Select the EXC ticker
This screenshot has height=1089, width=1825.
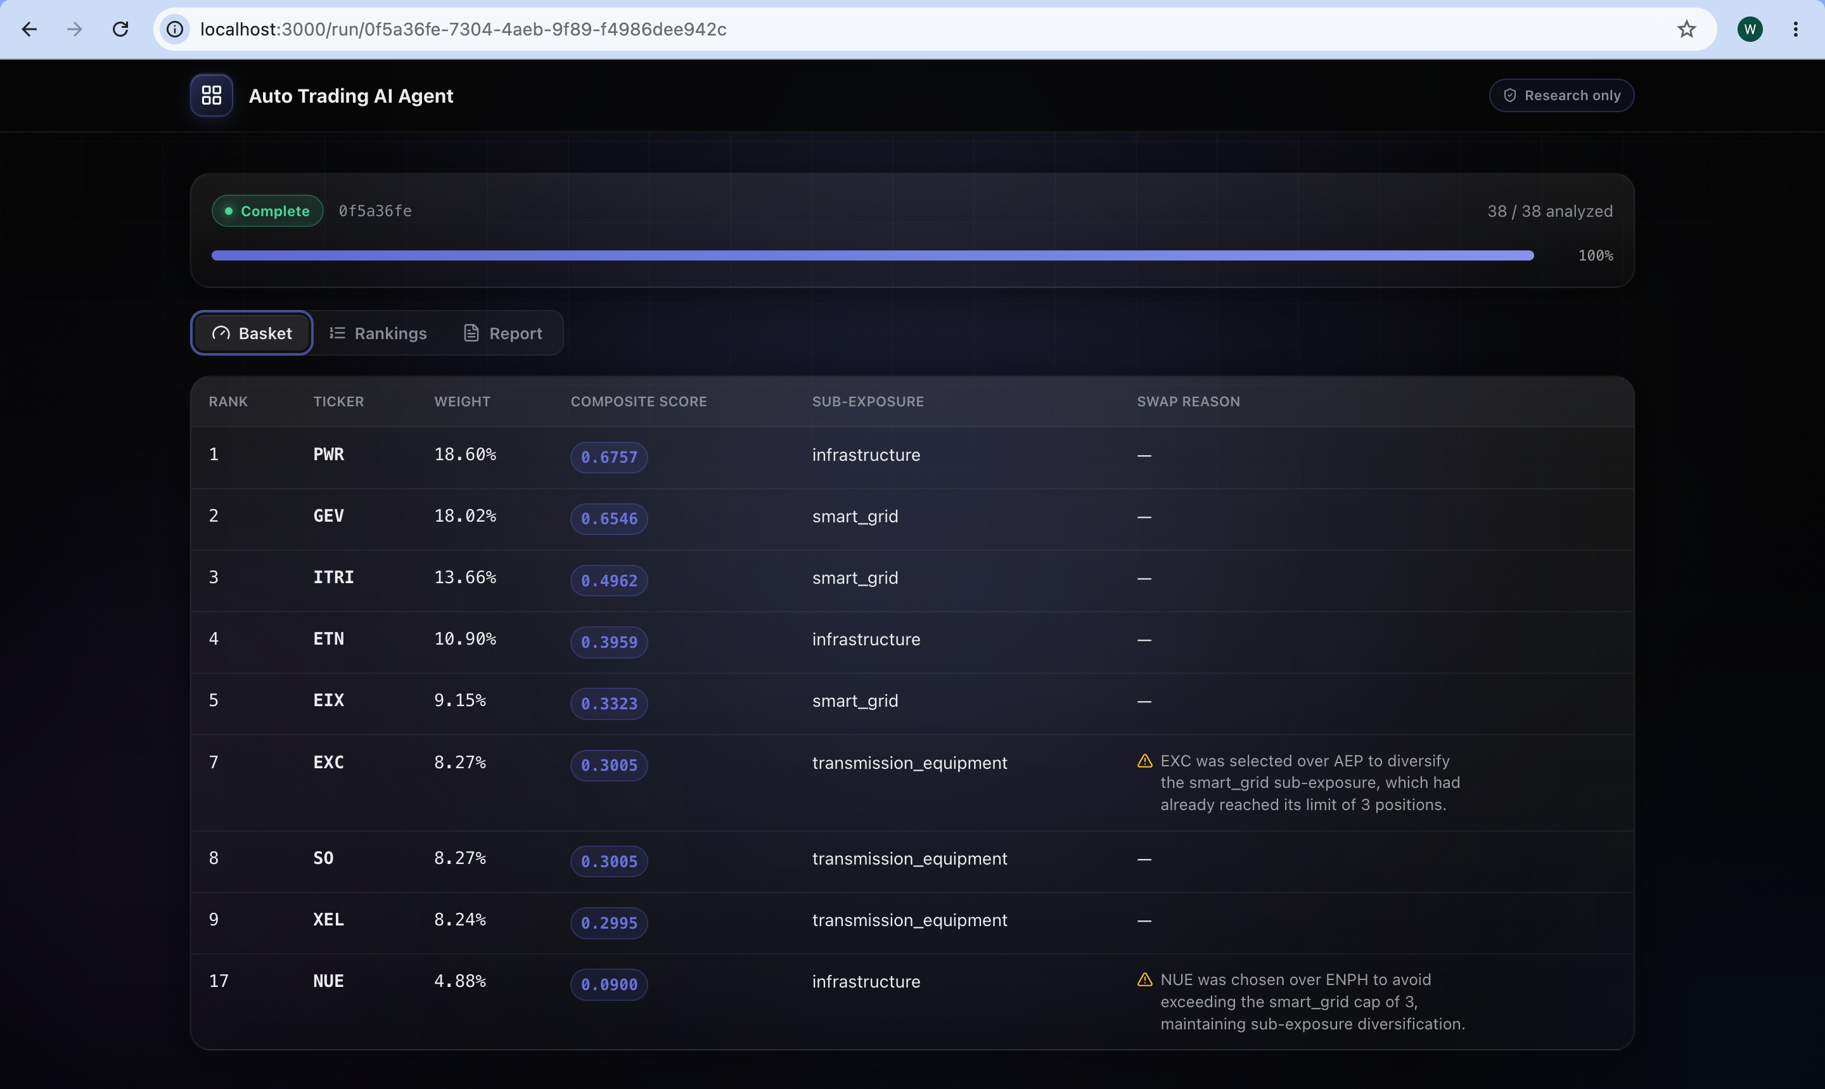[x=329, y=763]
